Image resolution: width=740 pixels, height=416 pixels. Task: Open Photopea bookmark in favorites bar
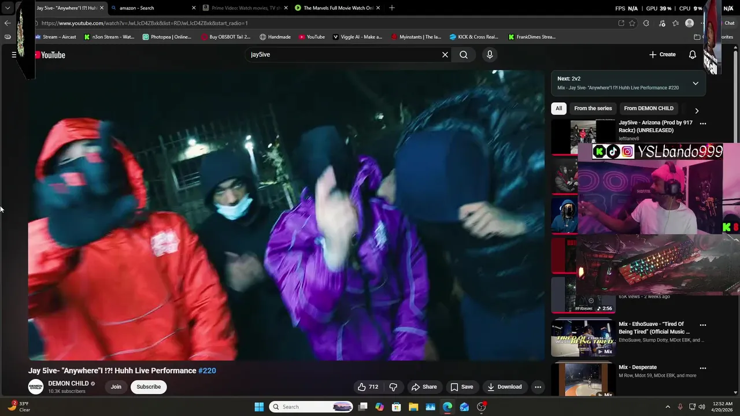point(166,37)
